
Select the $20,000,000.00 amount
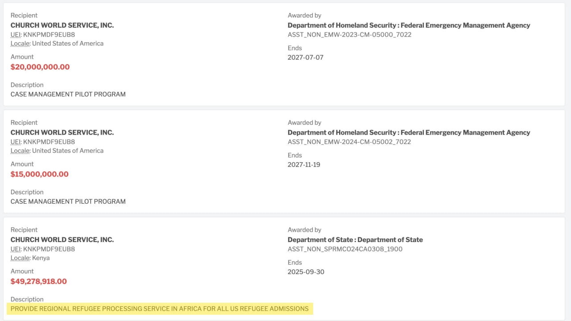pyautogui.click(x=40, y=67)
